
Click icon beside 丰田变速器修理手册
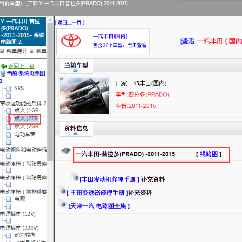coord(63,191)
